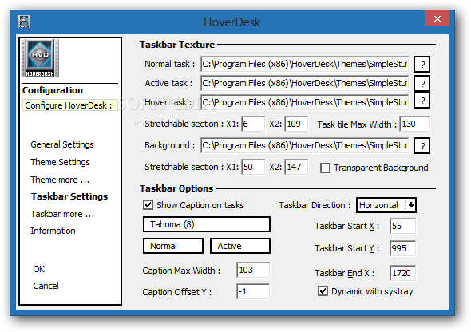Click Task tile Max Width field
This screenshot has height=332, width=471.
pyautogui.click(x=415, y=124)
